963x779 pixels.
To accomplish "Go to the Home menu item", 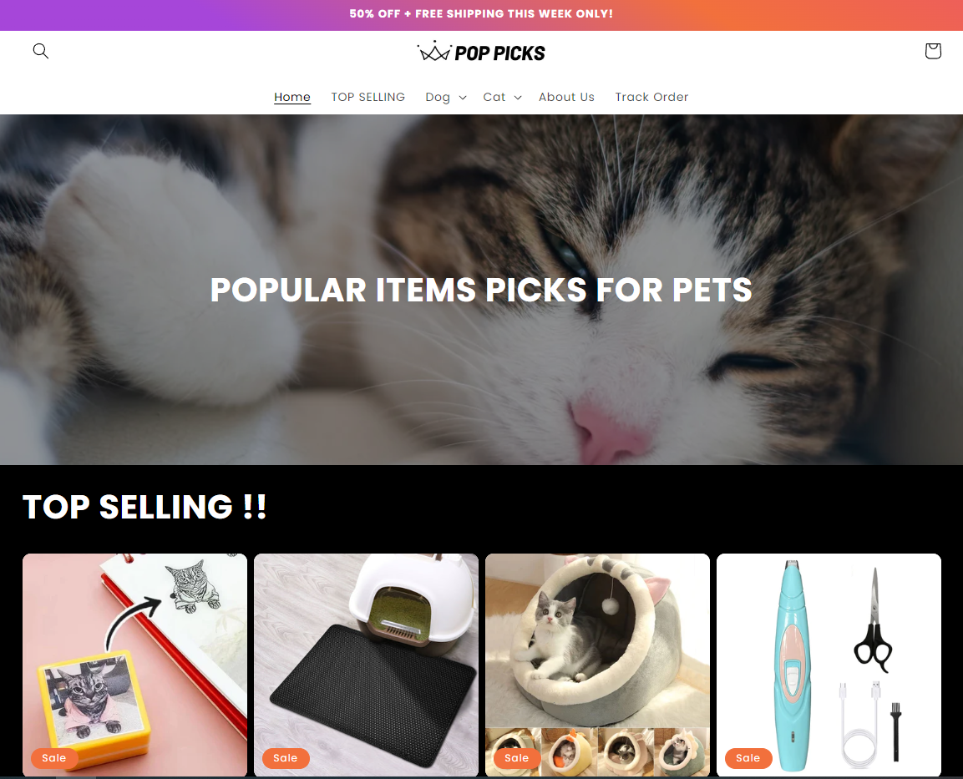I will 292,97.
